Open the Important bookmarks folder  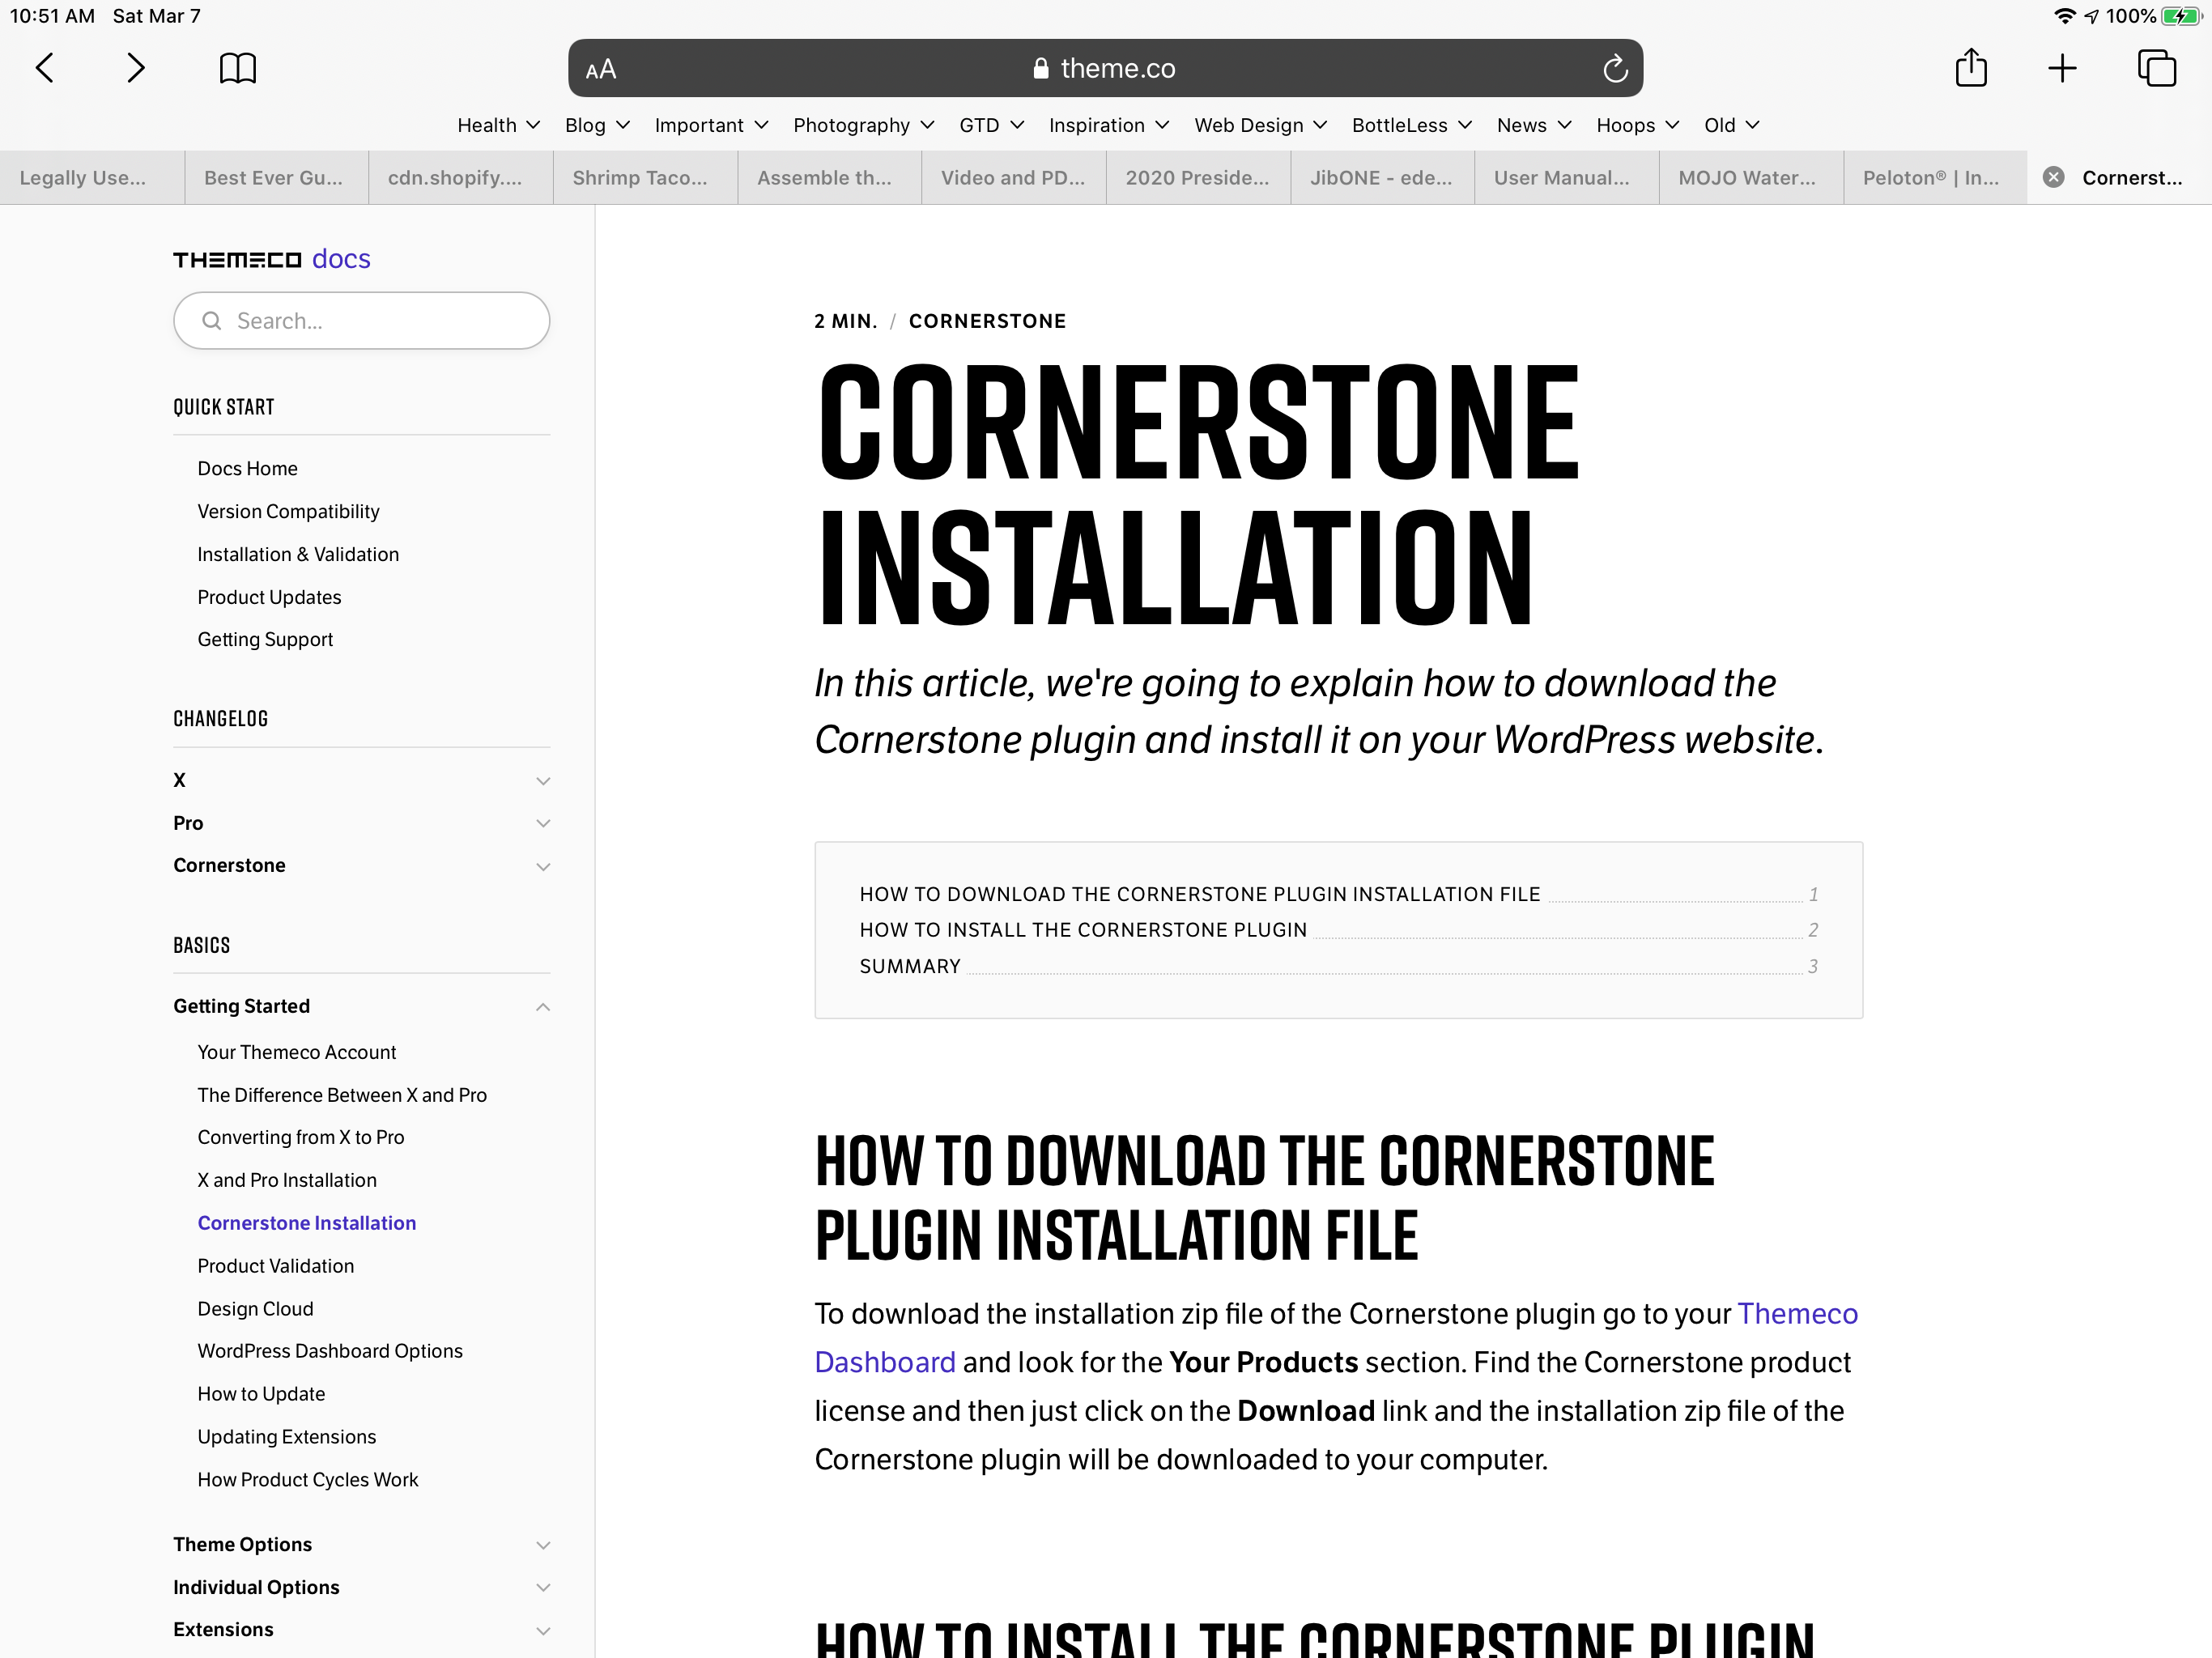point(711,125)
